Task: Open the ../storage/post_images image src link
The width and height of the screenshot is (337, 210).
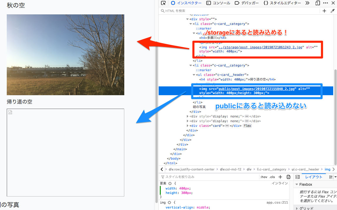Action: 260,47
